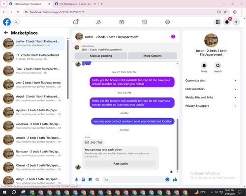The width and height of the screenshot is (246, 196).
Task: Bookmark this page with the star icon
Action: tap(225, 12)
